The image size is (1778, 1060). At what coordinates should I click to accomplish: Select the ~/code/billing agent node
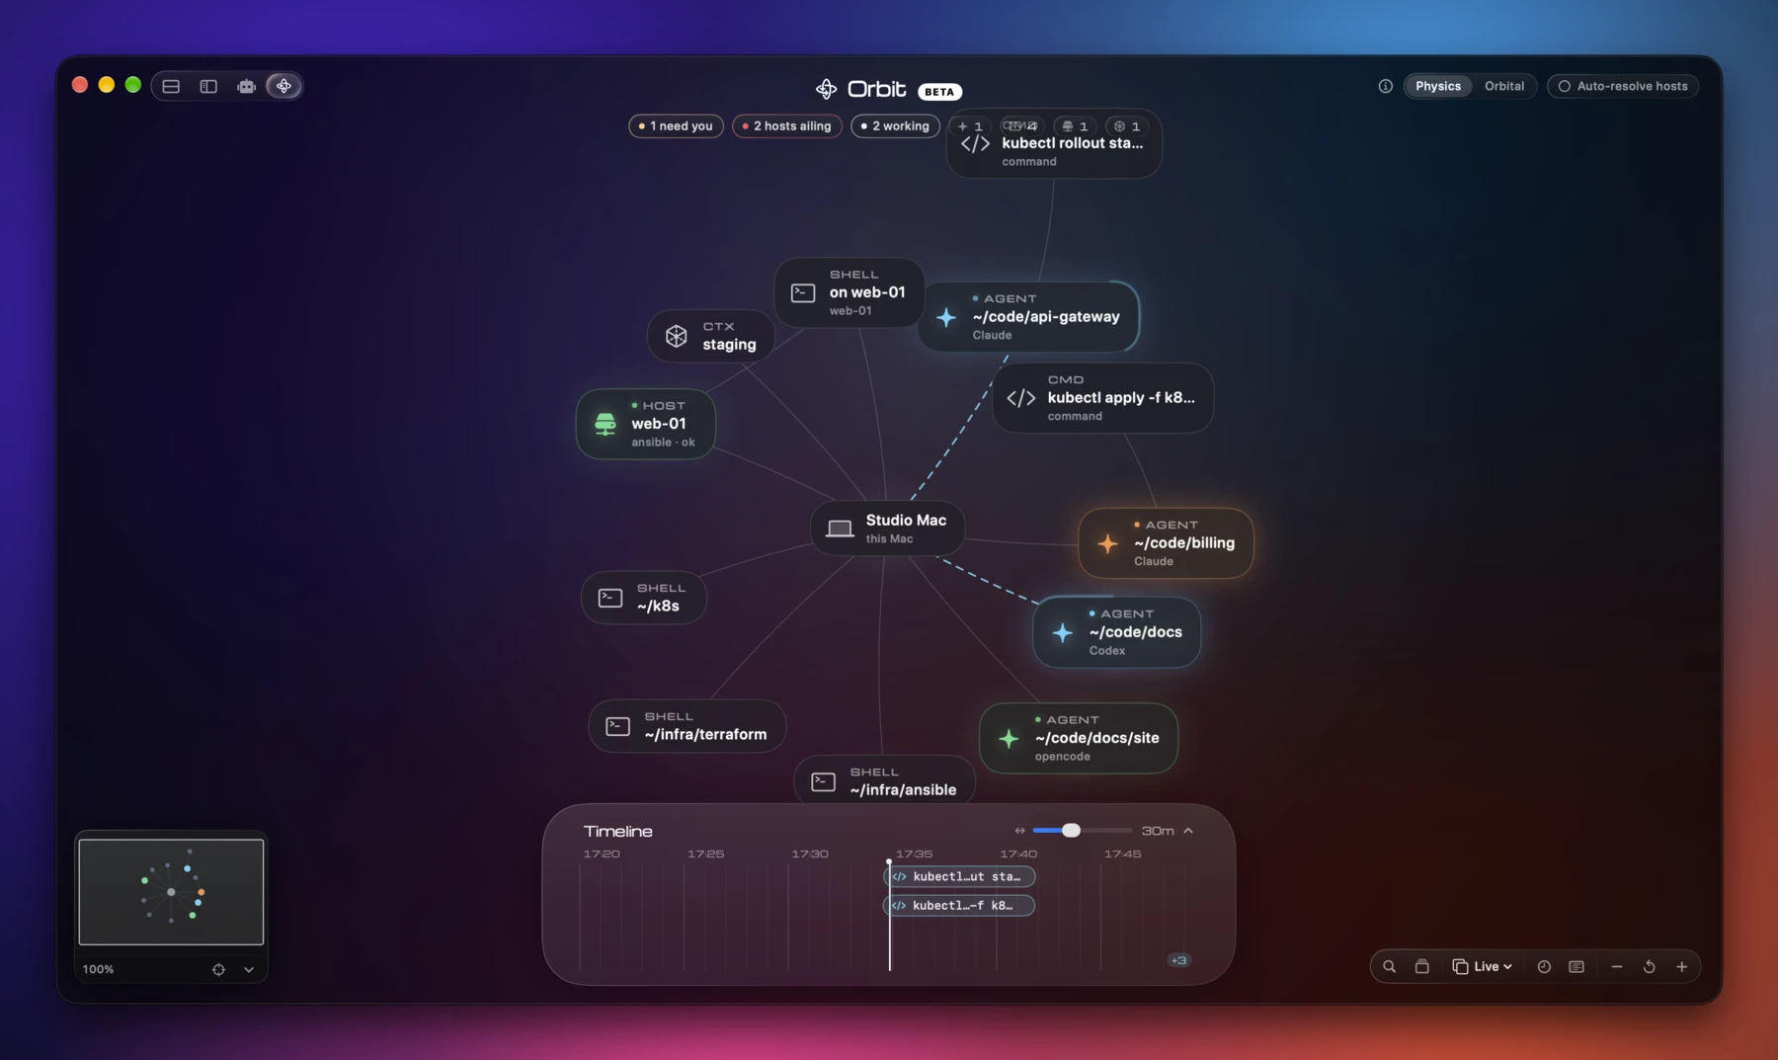pos(1166,543)
